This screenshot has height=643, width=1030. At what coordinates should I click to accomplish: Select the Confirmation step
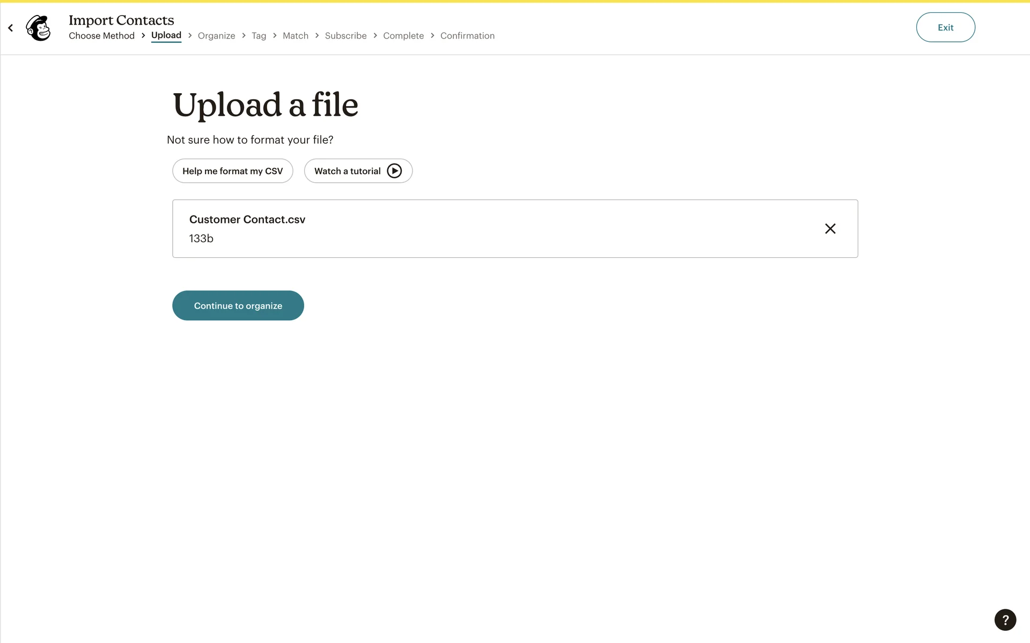click(x=467, y=36)
